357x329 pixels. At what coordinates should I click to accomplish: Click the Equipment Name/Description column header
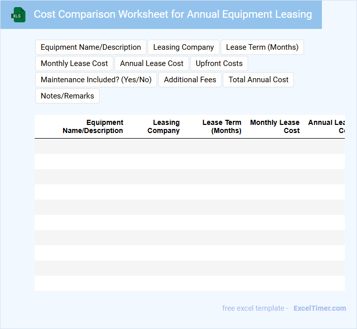point(93,126)
